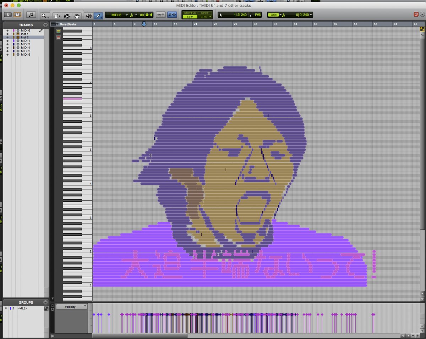
Task: Select Inst 2 in the track list
Action: [x=25, y=37]
